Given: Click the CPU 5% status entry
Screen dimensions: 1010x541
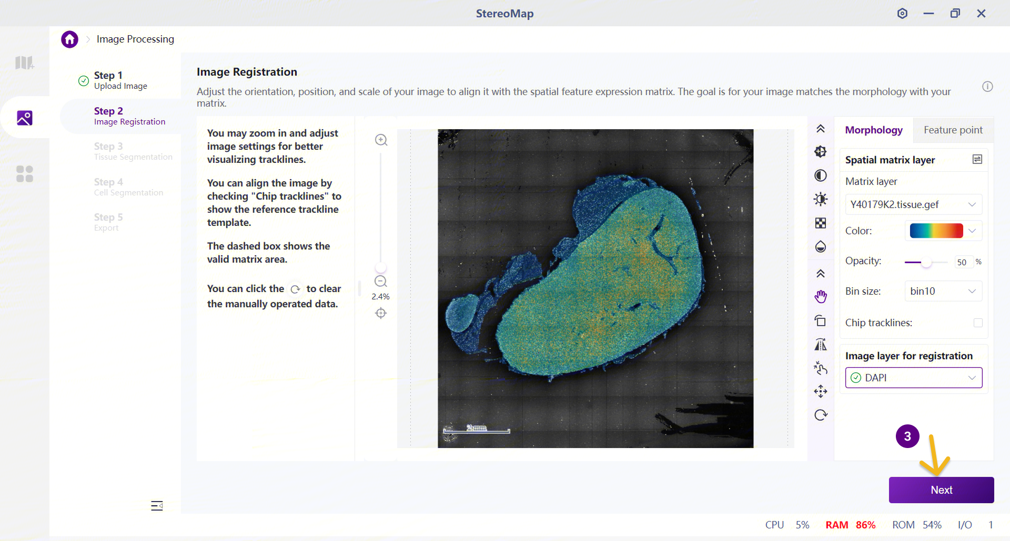Looking at the screenshot, I should point(787,525).
